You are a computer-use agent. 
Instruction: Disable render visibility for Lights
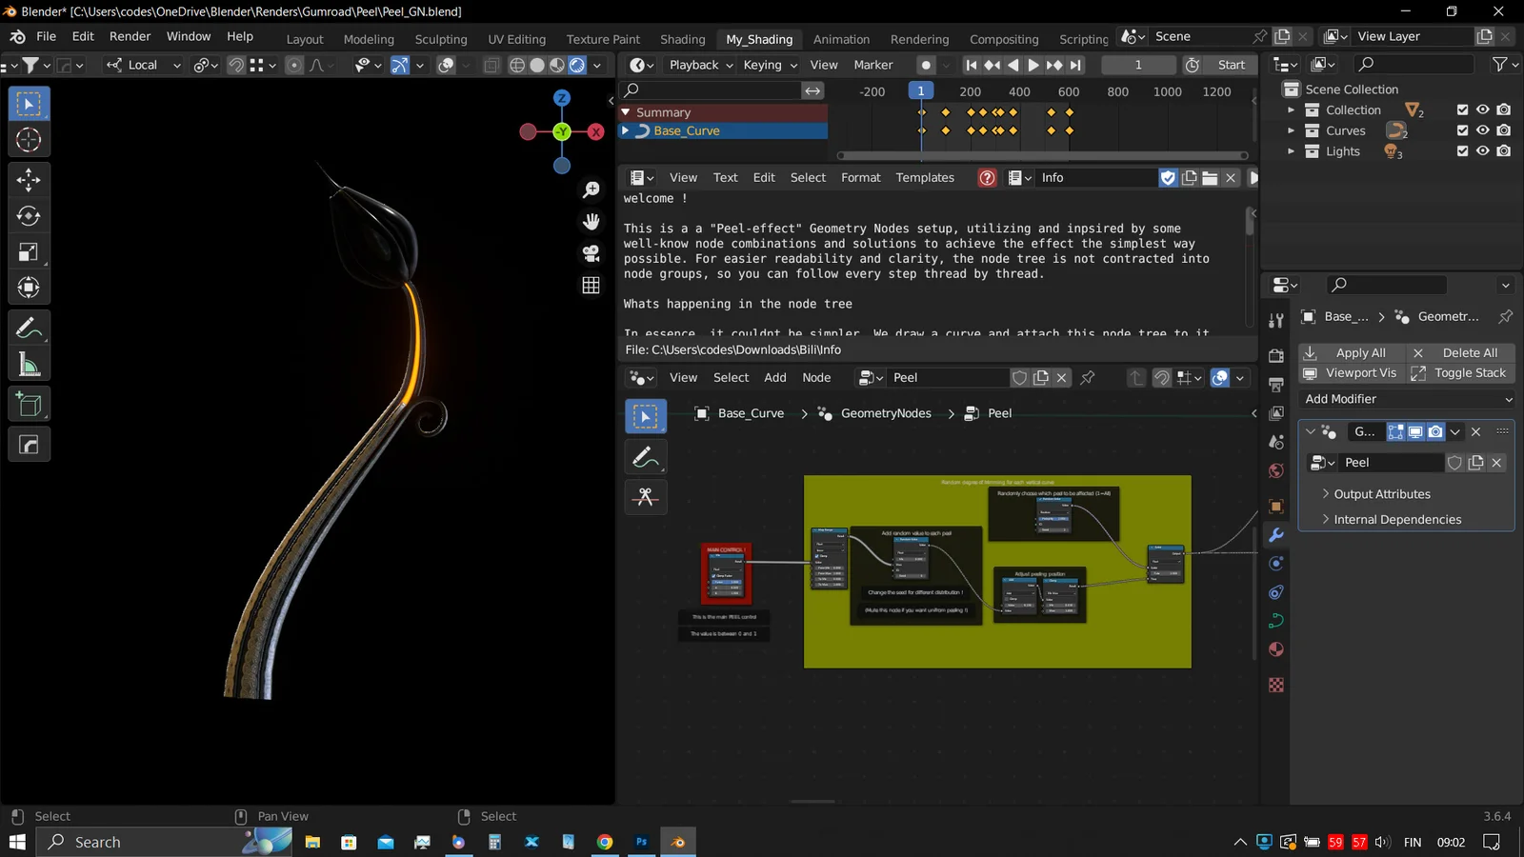[x=1504, y=151]
